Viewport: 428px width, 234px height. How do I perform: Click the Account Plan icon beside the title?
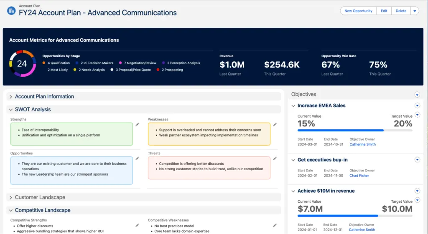11,11
